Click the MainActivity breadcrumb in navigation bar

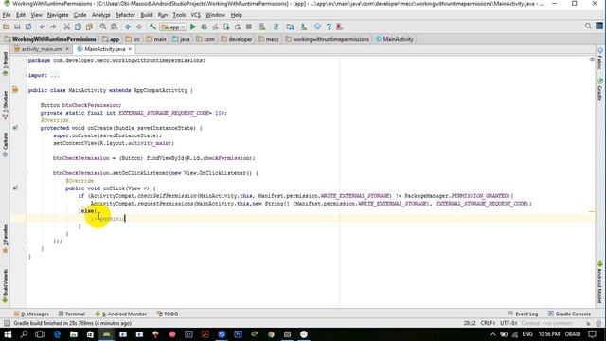point(395,39)
